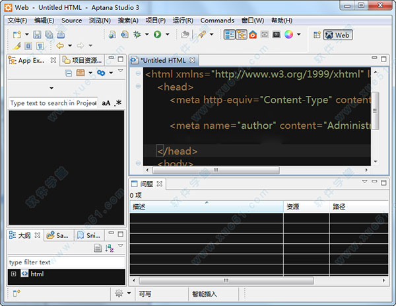Click the yellow Back navigation arrow
Image resolution: width=396 pixels, height=306 pixels.
(x=60, y=46)
